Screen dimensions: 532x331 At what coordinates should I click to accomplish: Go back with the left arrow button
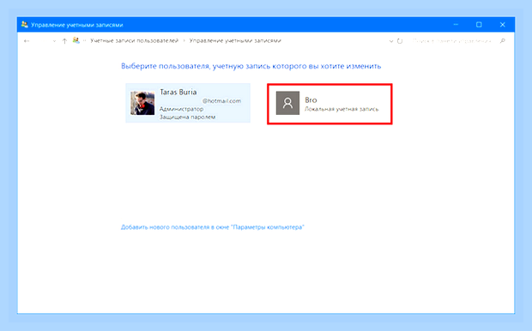pos(27,41)
